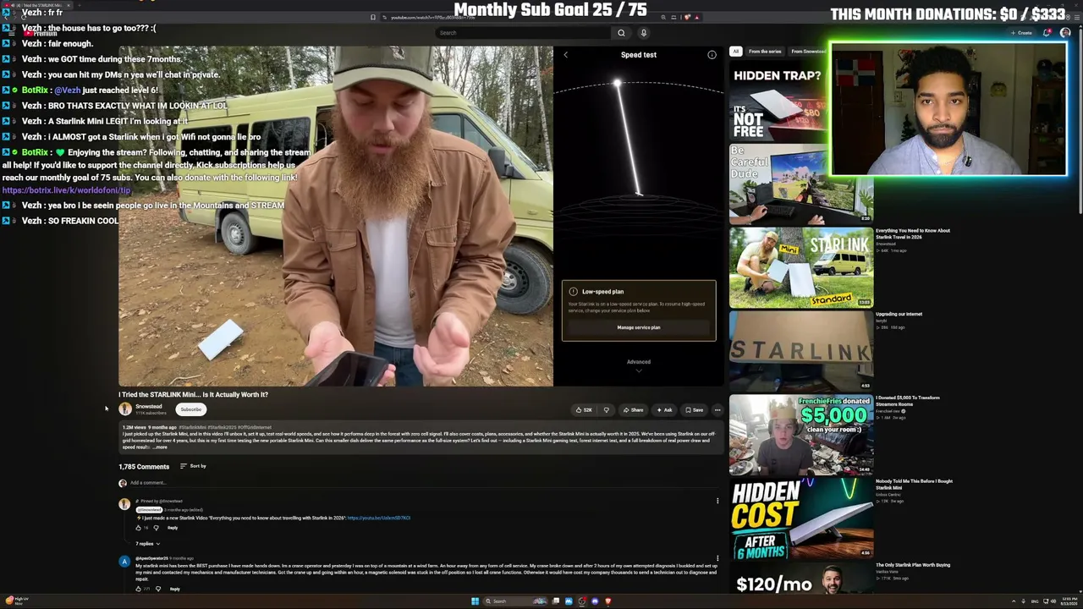Image resolution: width=1083 pixels, height=609 pixels.
Task: Open Be Careful Dude video thumbnail
Action: 801,183
